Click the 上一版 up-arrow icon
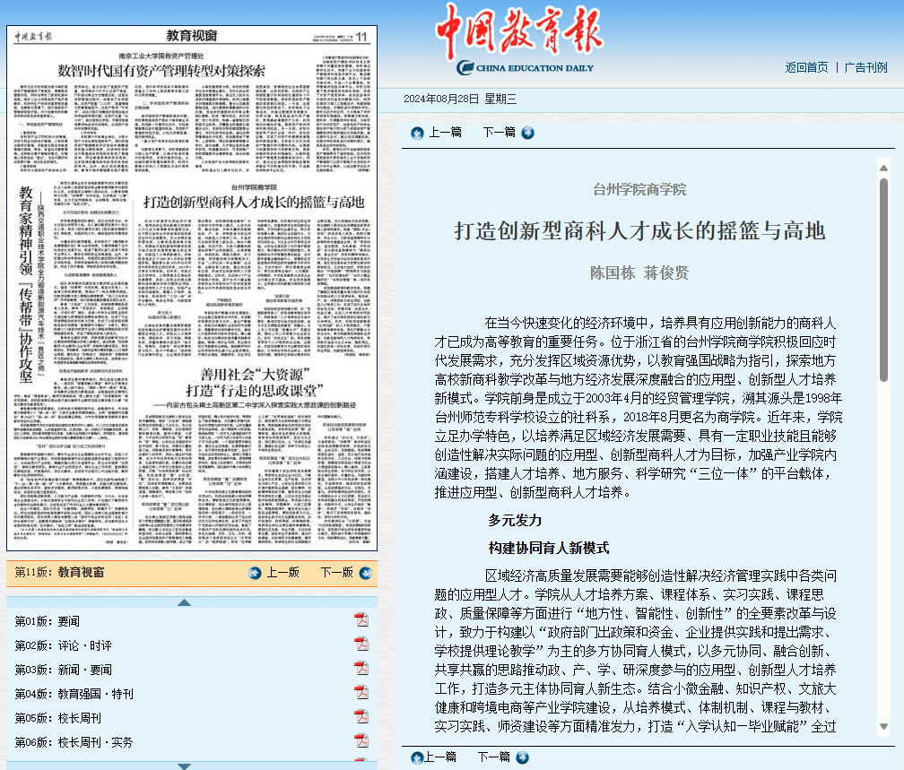Screen dimensions: 904x770 [256, 573]
